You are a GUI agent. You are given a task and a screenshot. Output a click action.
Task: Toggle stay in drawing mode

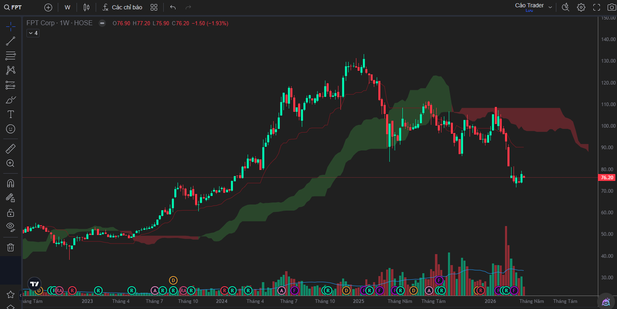pos(11,198)
